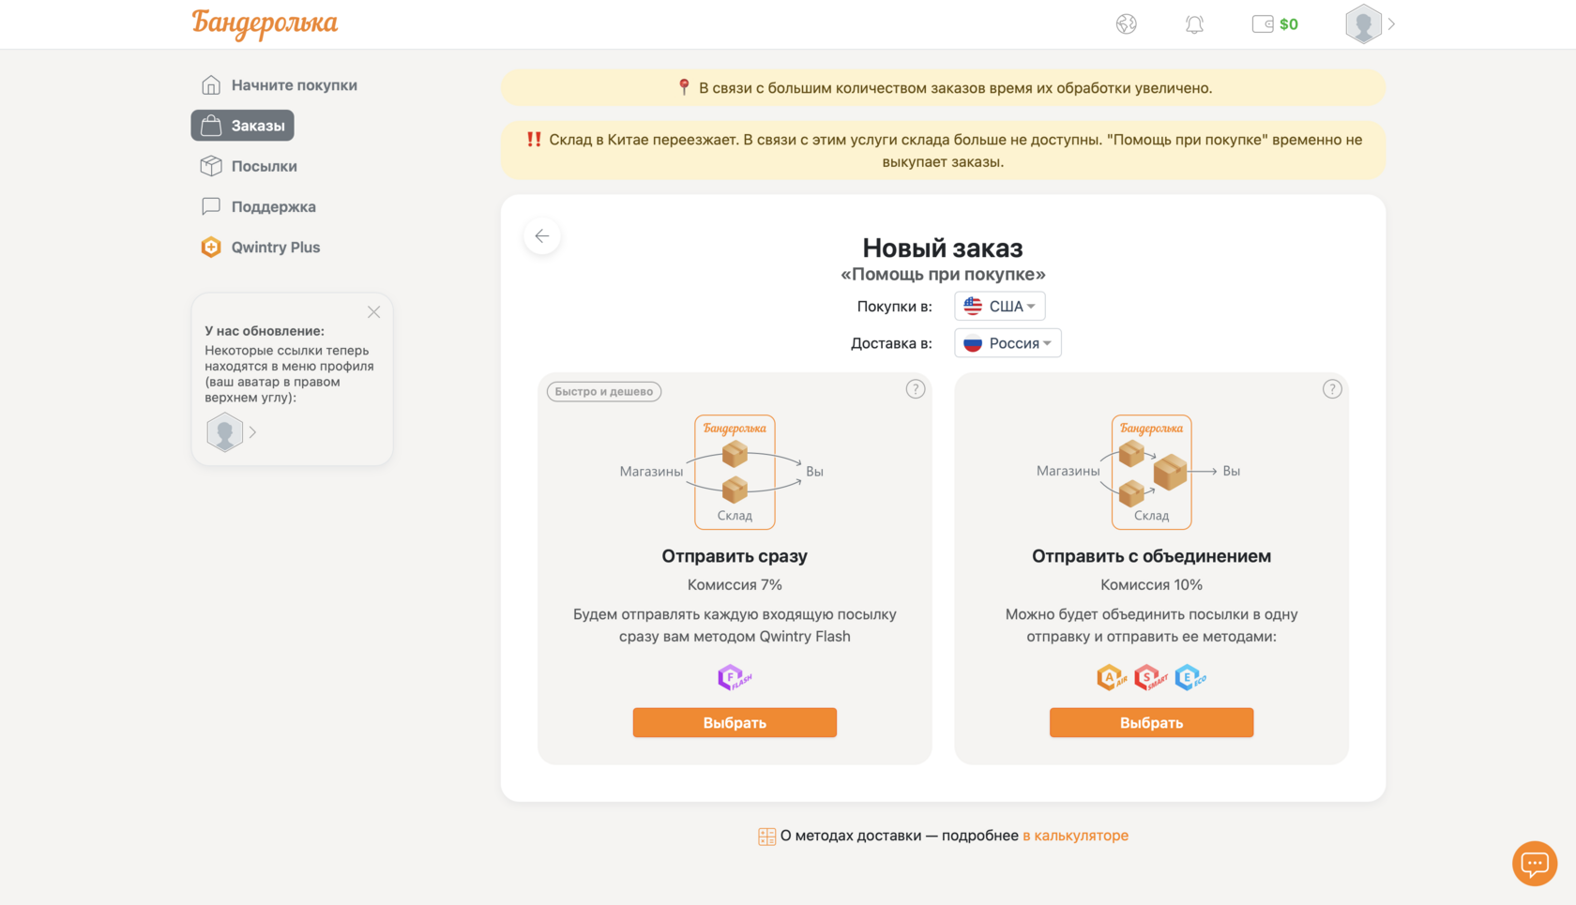This screenshot has height=905, width=1576.
Task: Go back using the arrow button
Action: click(x=542, y=236)
